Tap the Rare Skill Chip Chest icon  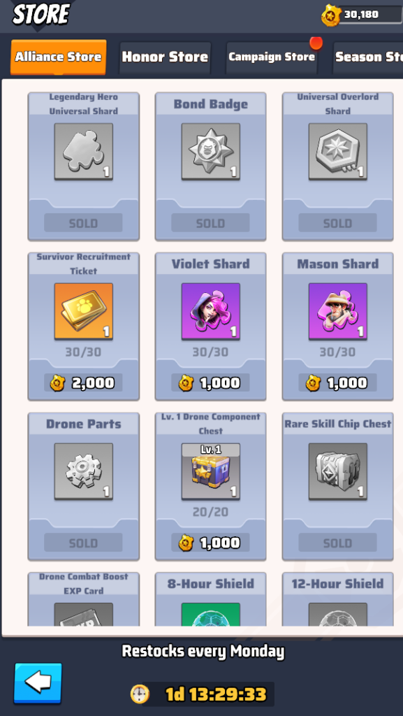(338, 471)
